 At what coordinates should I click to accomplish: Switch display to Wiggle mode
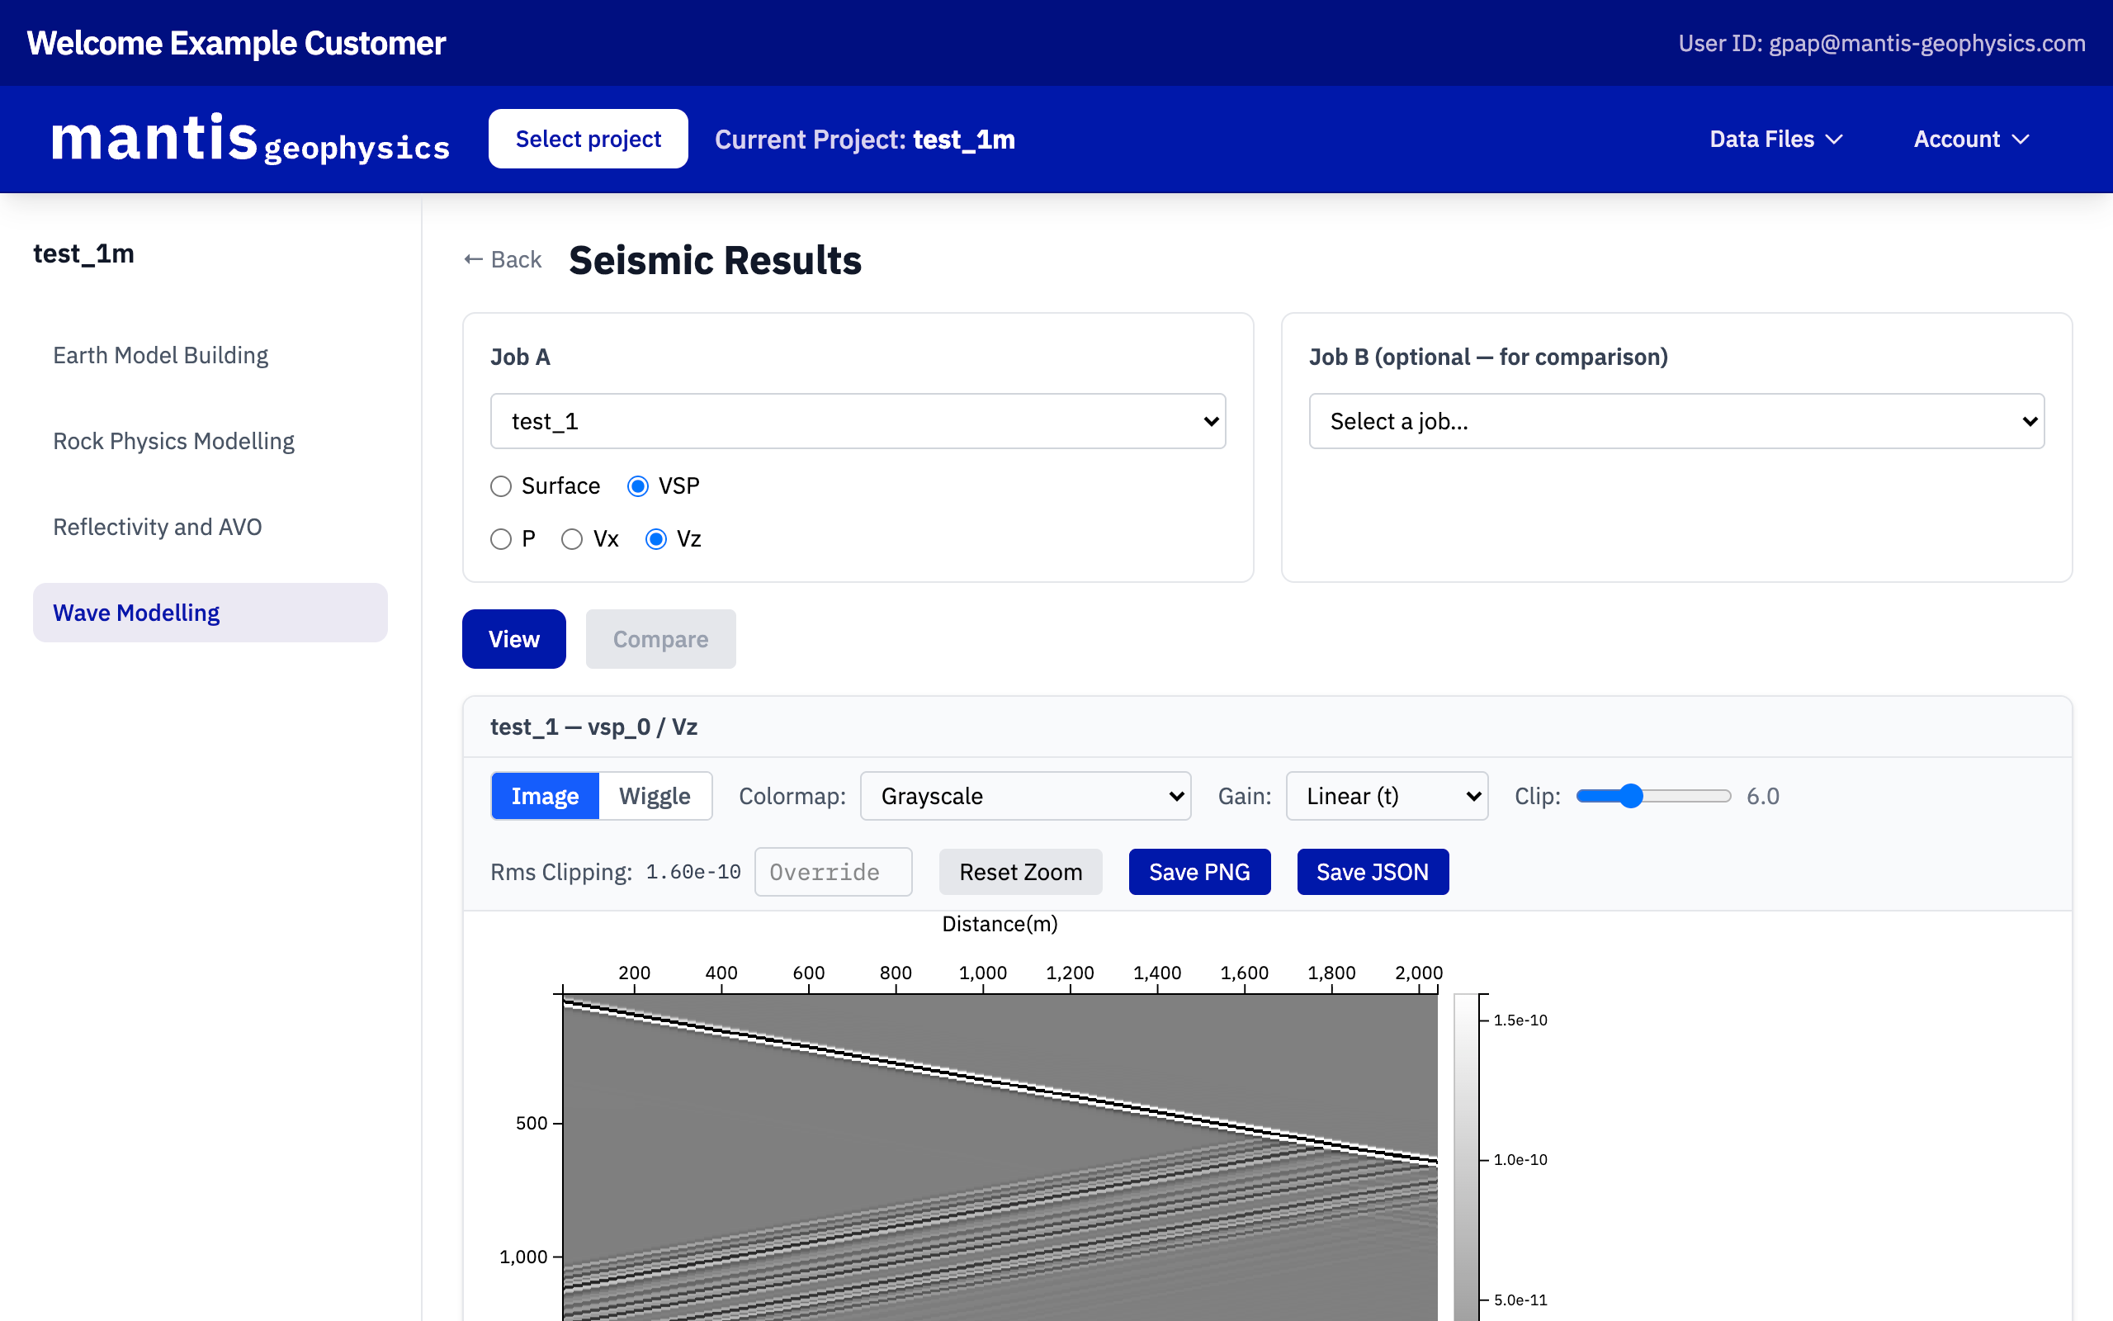(655, 796)
